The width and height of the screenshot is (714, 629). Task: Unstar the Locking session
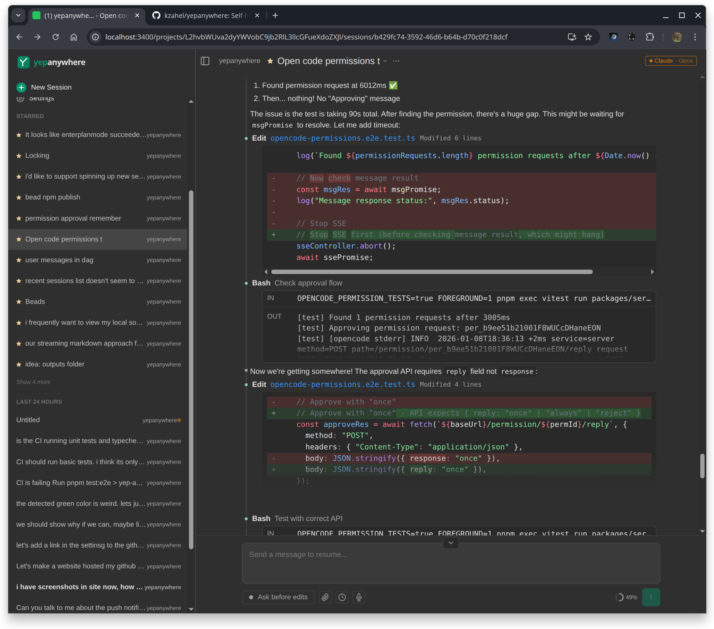click(19, 156)
